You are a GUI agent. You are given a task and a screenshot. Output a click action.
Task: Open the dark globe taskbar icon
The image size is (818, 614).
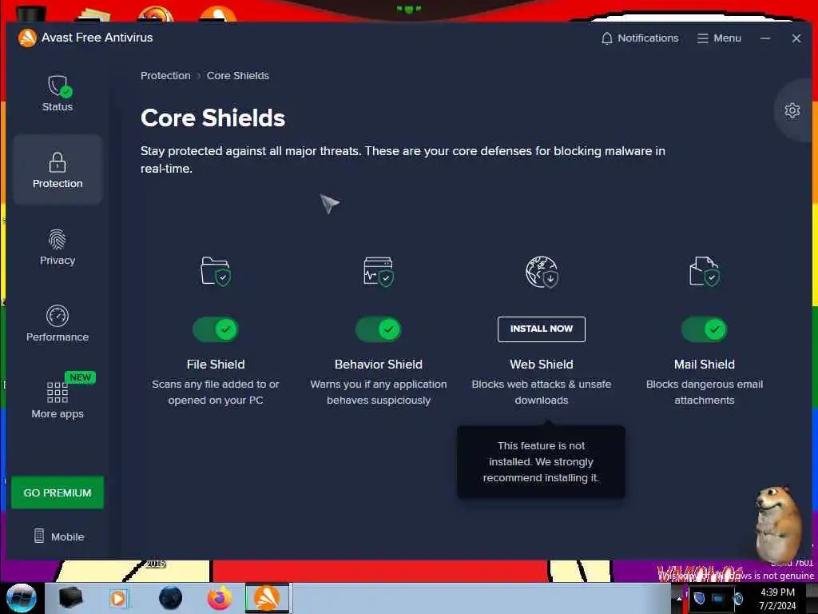point(170,598)
